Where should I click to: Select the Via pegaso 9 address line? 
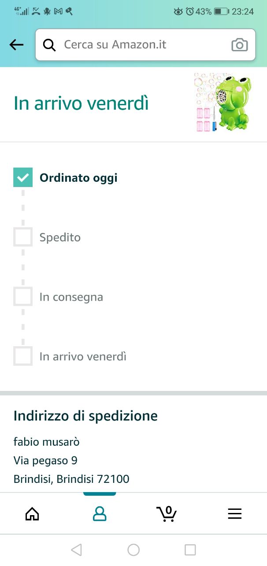(45, 461)
